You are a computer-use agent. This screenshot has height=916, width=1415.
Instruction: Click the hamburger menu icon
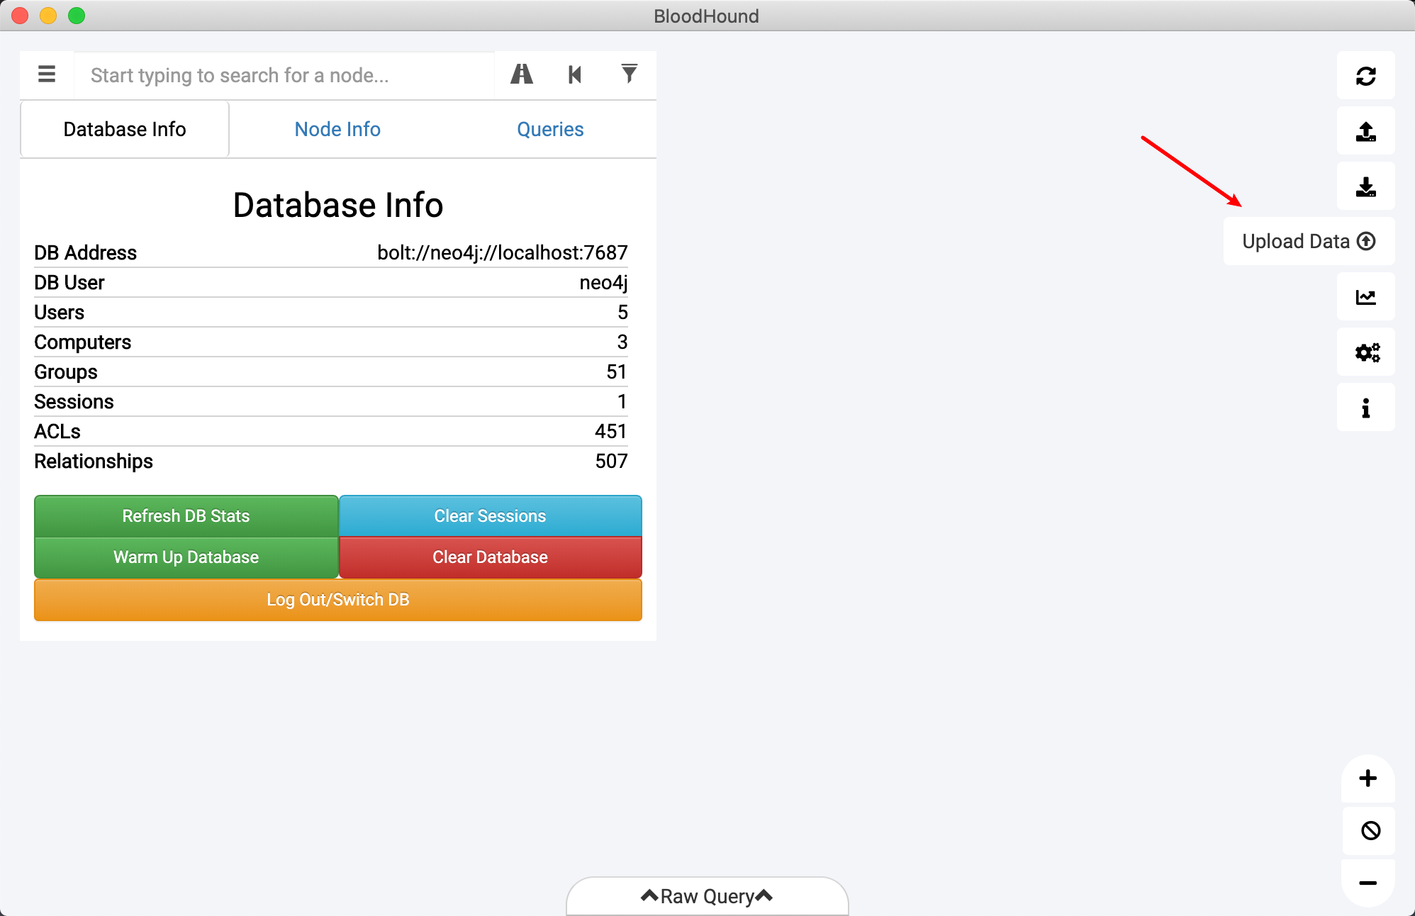click(x=47, y=74)
